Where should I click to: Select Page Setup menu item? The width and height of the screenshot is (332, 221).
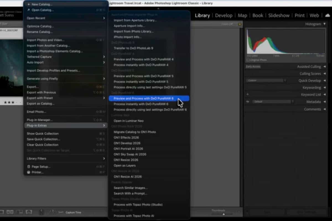66,167
